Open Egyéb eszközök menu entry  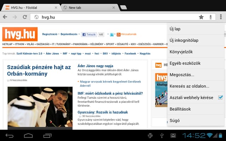196,63
